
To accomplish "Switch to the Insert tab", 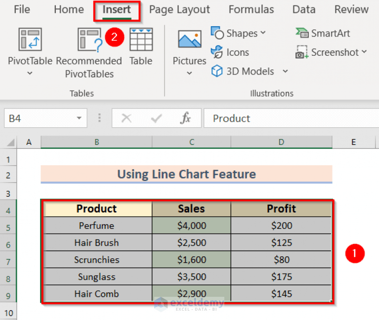I will [117, 10].
